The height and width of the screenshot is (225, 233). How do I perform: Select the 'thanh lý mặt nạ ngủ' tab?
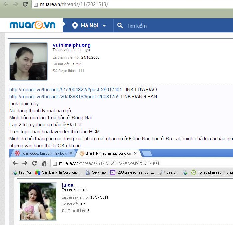[x=107, y=153]
